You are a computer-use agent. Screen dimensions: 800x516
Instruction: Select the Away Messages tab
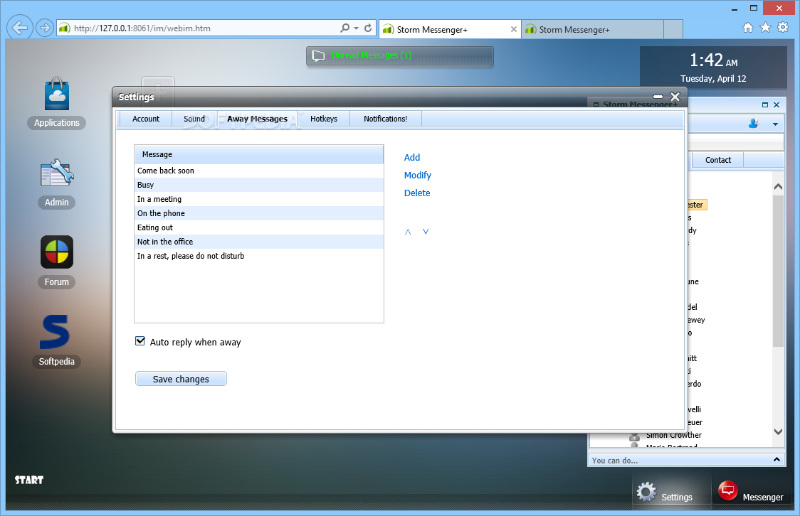coord(257,119)
